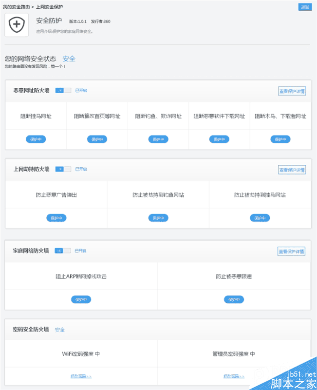
Task: Click 保护中 under 防止被劫持到钓鱼网站
Action: click(158, 218)
